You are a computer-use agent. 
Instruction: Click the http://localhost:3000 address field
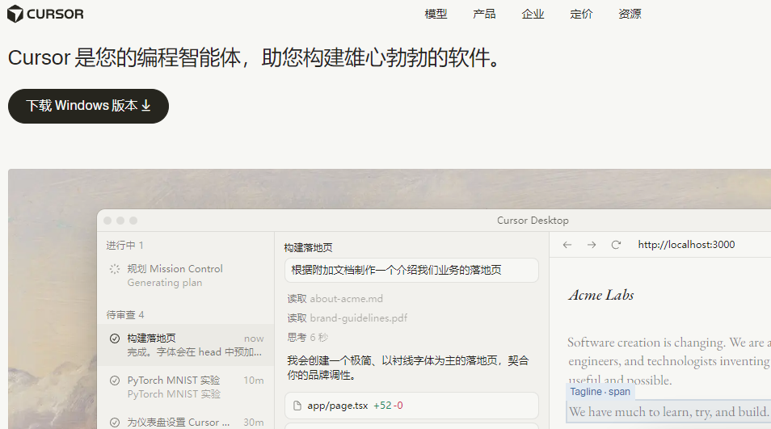[x=686, y=245]
